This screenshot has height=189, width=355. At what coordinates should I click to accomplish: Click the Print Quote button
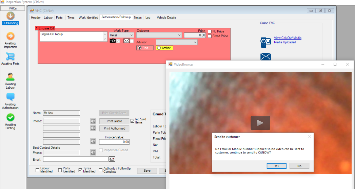114,121
